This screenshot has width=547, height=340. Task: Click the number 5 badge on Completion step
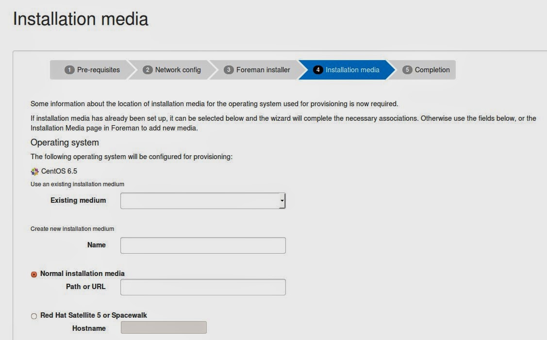[407, 70]
